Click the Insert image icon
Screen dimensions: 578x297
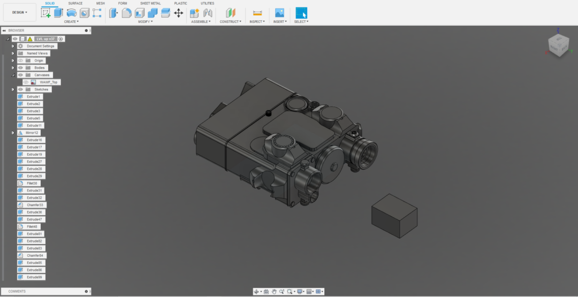pos(279,13)
